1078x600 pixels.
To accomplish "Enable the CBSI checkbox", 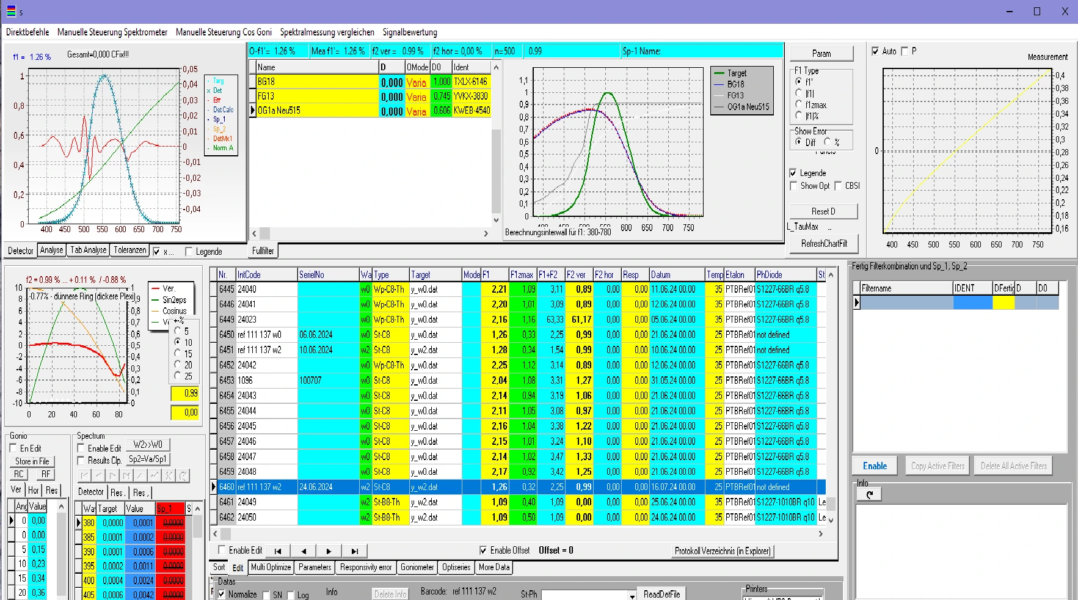I will tap(838, 186).
